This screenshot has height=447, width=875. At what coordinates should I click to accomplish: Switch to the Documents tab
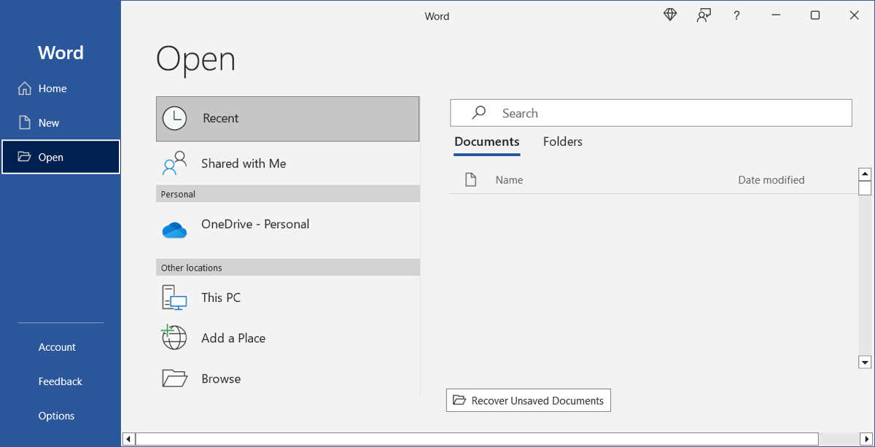click(x=486, y=141)
